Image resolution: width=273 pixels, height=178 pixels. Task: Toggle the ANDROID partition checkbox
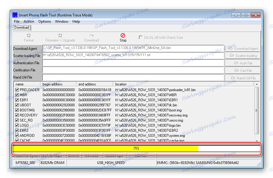click(x=17, y=136)
